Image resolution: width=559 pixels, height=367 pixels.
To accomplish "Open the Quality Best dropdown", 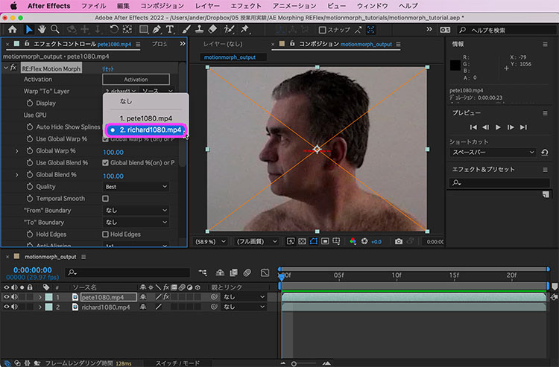I will tap(136, 187).
